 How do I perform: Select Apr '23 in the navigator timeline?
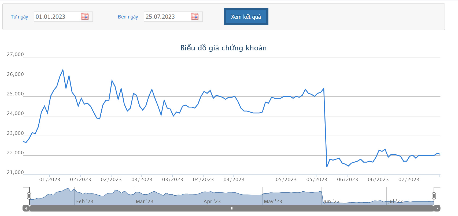click(x=212, y=202)
